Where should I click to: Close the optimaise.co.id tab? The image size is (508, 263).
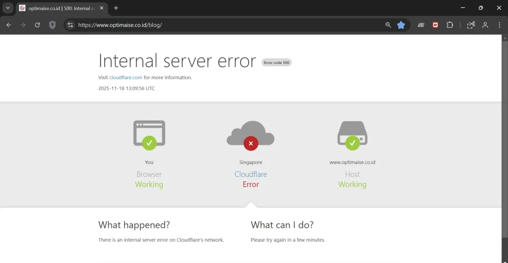(x=102, y=8)
